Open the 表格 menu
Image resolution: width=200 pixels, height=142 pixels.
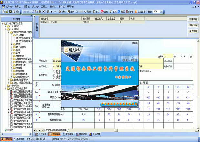click(53, 7)
